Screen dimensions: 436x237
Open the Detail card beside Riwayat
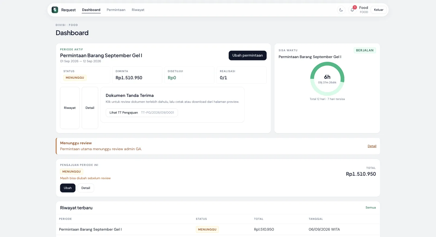[90, 108]
